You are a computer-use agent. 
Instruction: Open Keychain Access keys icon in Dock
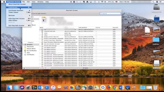point(134,87)
